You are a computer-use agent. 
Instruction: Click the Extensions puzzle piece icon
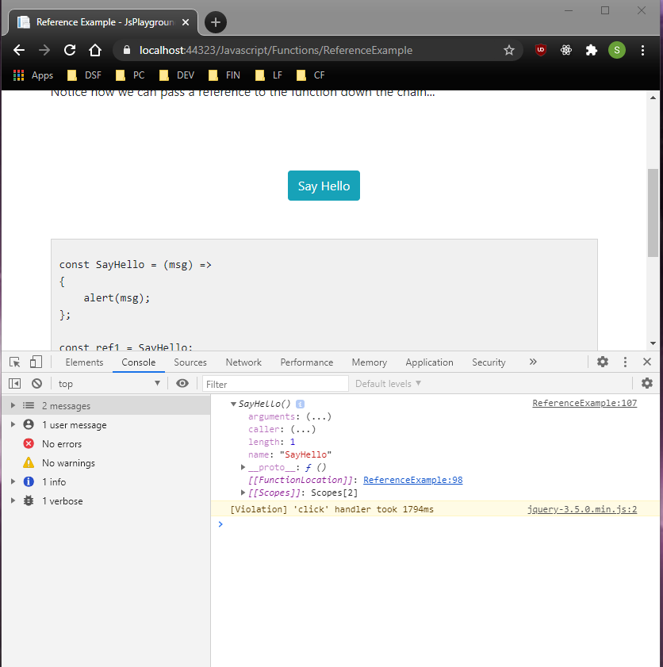591,50
